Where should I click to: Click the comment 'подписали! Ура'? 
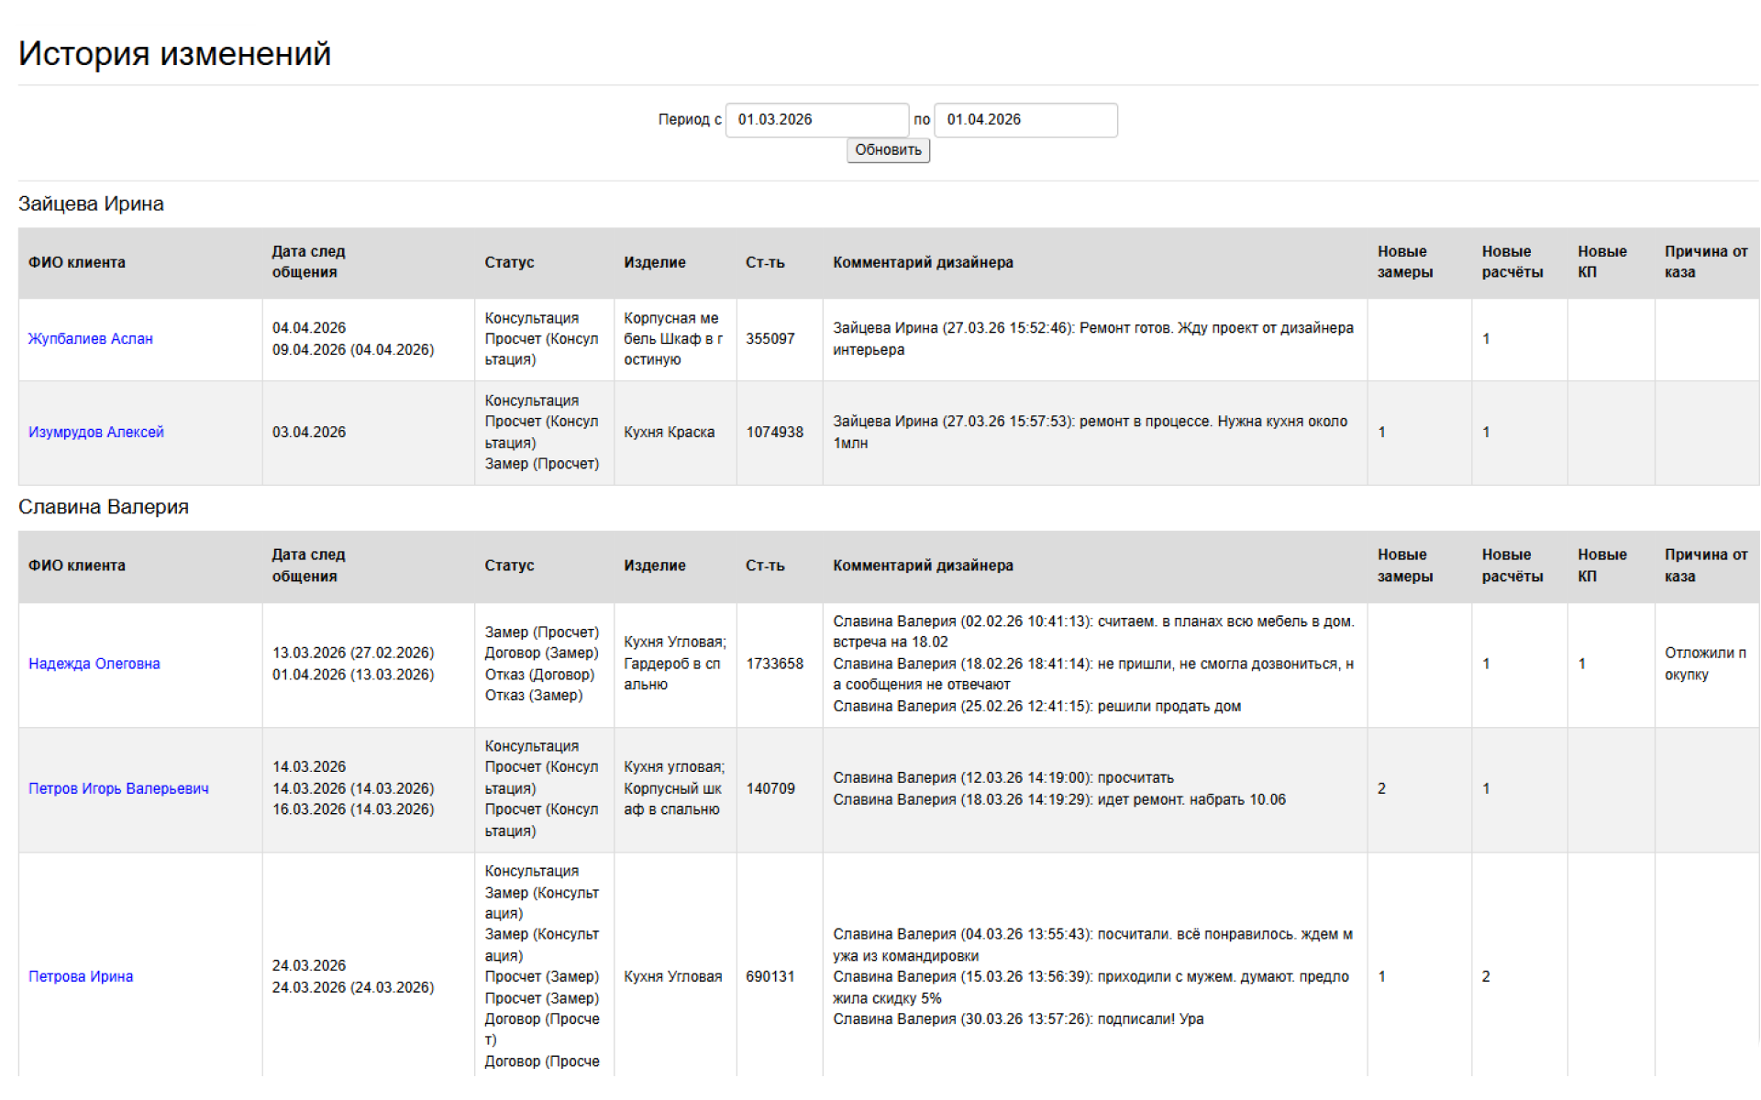[x=1150, y=1019]
